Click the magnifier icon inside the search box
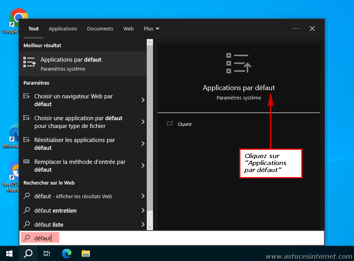Viewport: 354px width, 261px height. pos(27,238)
